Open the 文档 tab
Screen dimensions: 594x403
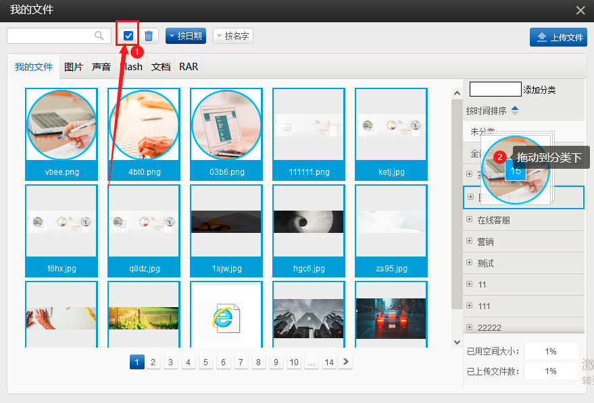(x=161, y=67)
